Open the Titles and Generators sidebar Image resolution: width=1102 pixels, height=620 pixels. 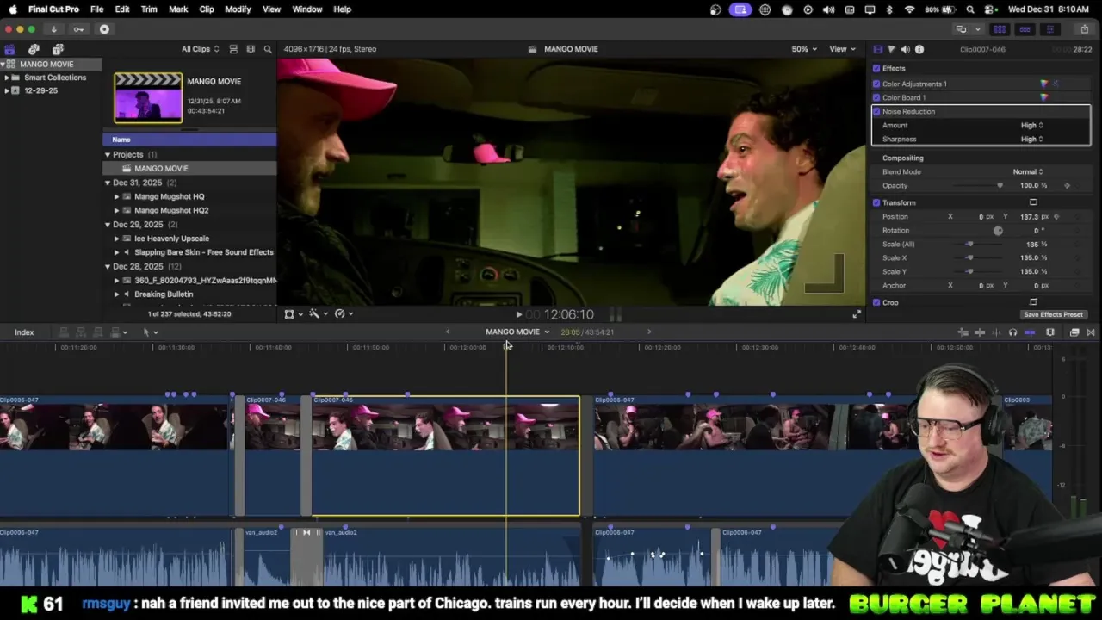(58, 49)
